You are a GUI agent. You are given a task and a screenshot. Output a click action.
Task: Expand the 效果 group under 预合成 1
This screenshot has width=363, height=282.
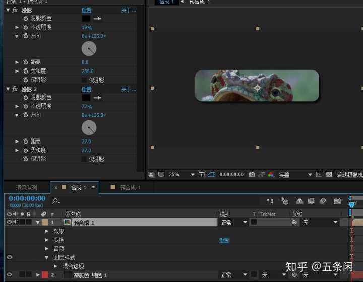click(47, 231)
